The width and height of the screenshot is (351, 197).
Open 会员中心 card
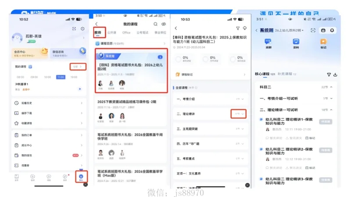pyautogui.click(x=30, y=53)
